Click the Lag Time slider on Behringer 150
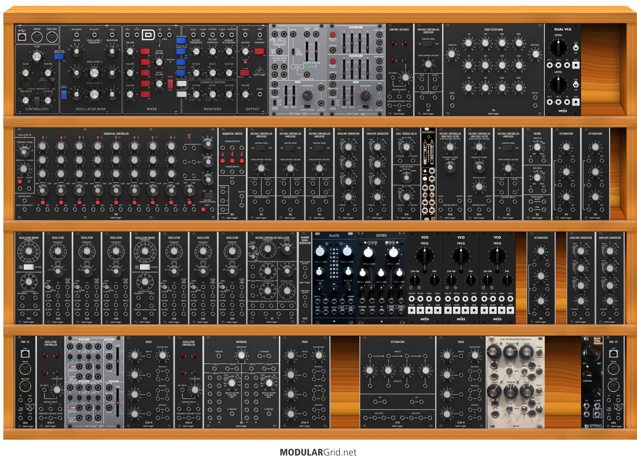The image size is (637, 460). point(316,51)
